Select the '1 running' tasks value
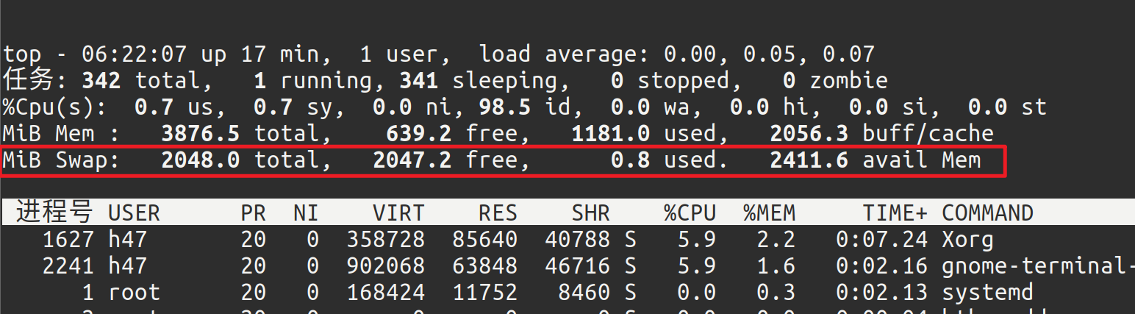Screen dimensions: 1135x314 pyautogui.click(x=317, y=80)
